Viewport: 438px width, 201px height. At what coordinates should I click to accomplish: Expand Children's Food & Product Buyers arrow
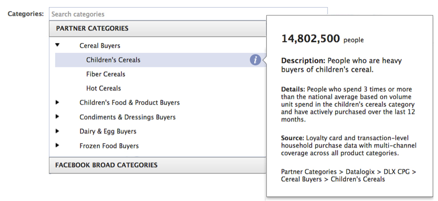[x=57, y=102]
